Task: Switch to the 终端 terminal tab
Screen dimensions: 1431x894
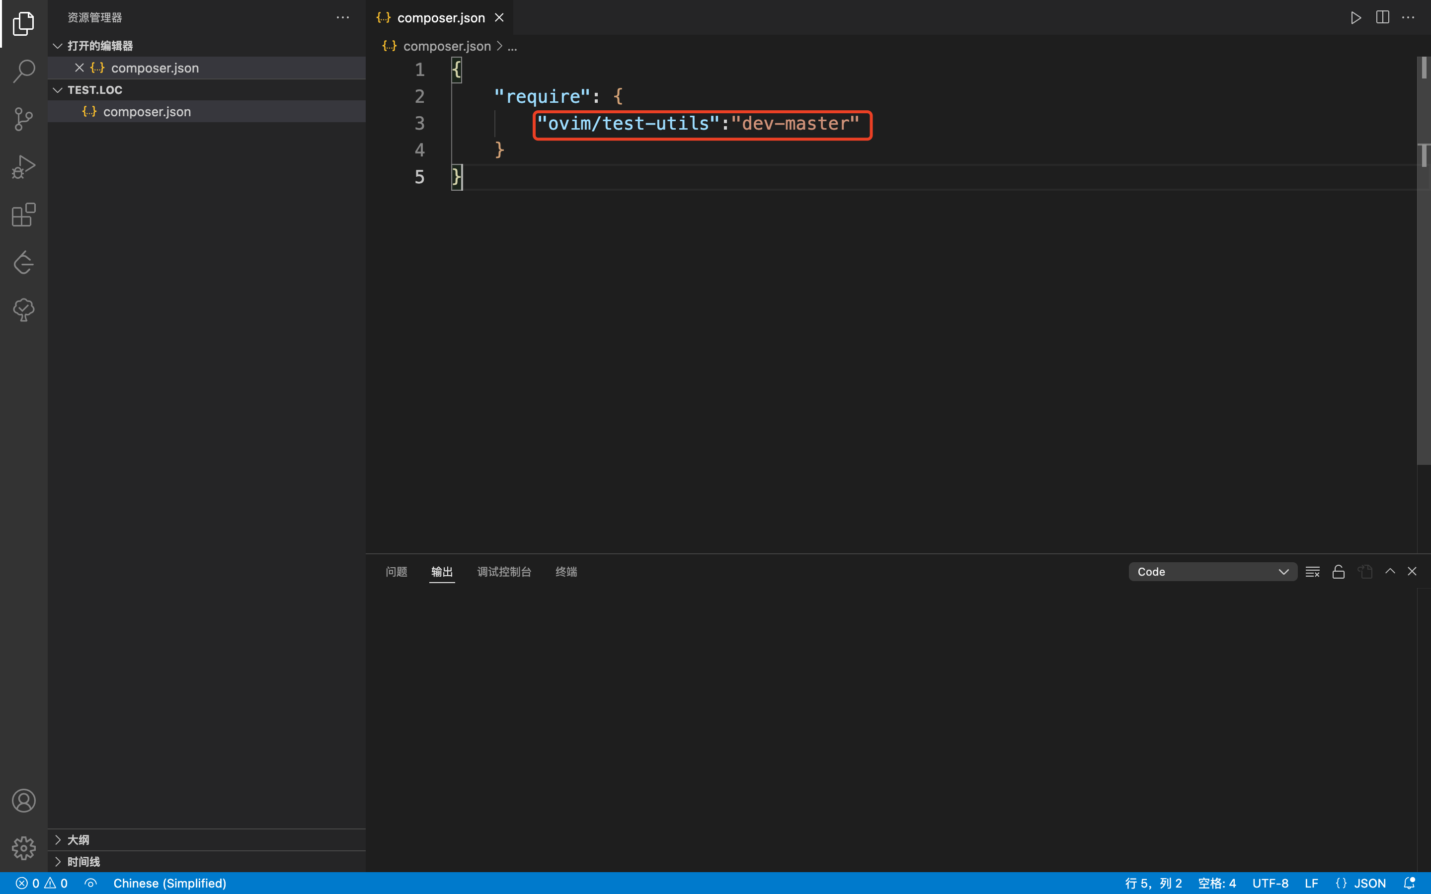Action: [566, 572]
